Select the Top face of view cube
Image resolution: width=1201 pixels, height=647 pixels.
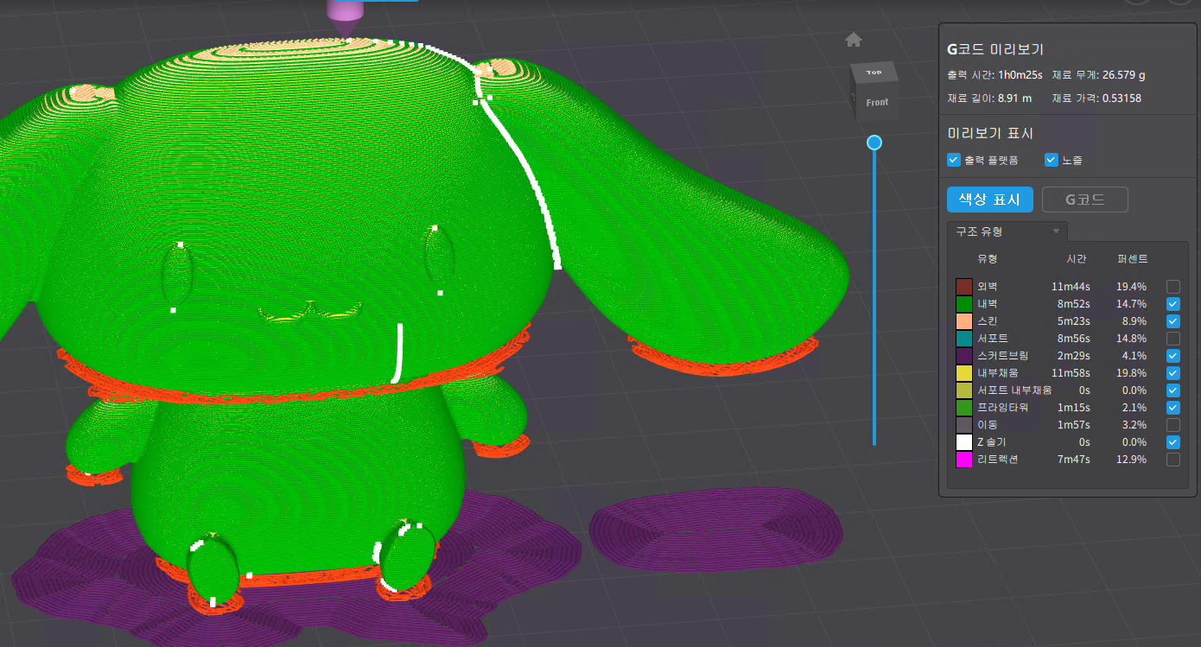pos(874,72)
